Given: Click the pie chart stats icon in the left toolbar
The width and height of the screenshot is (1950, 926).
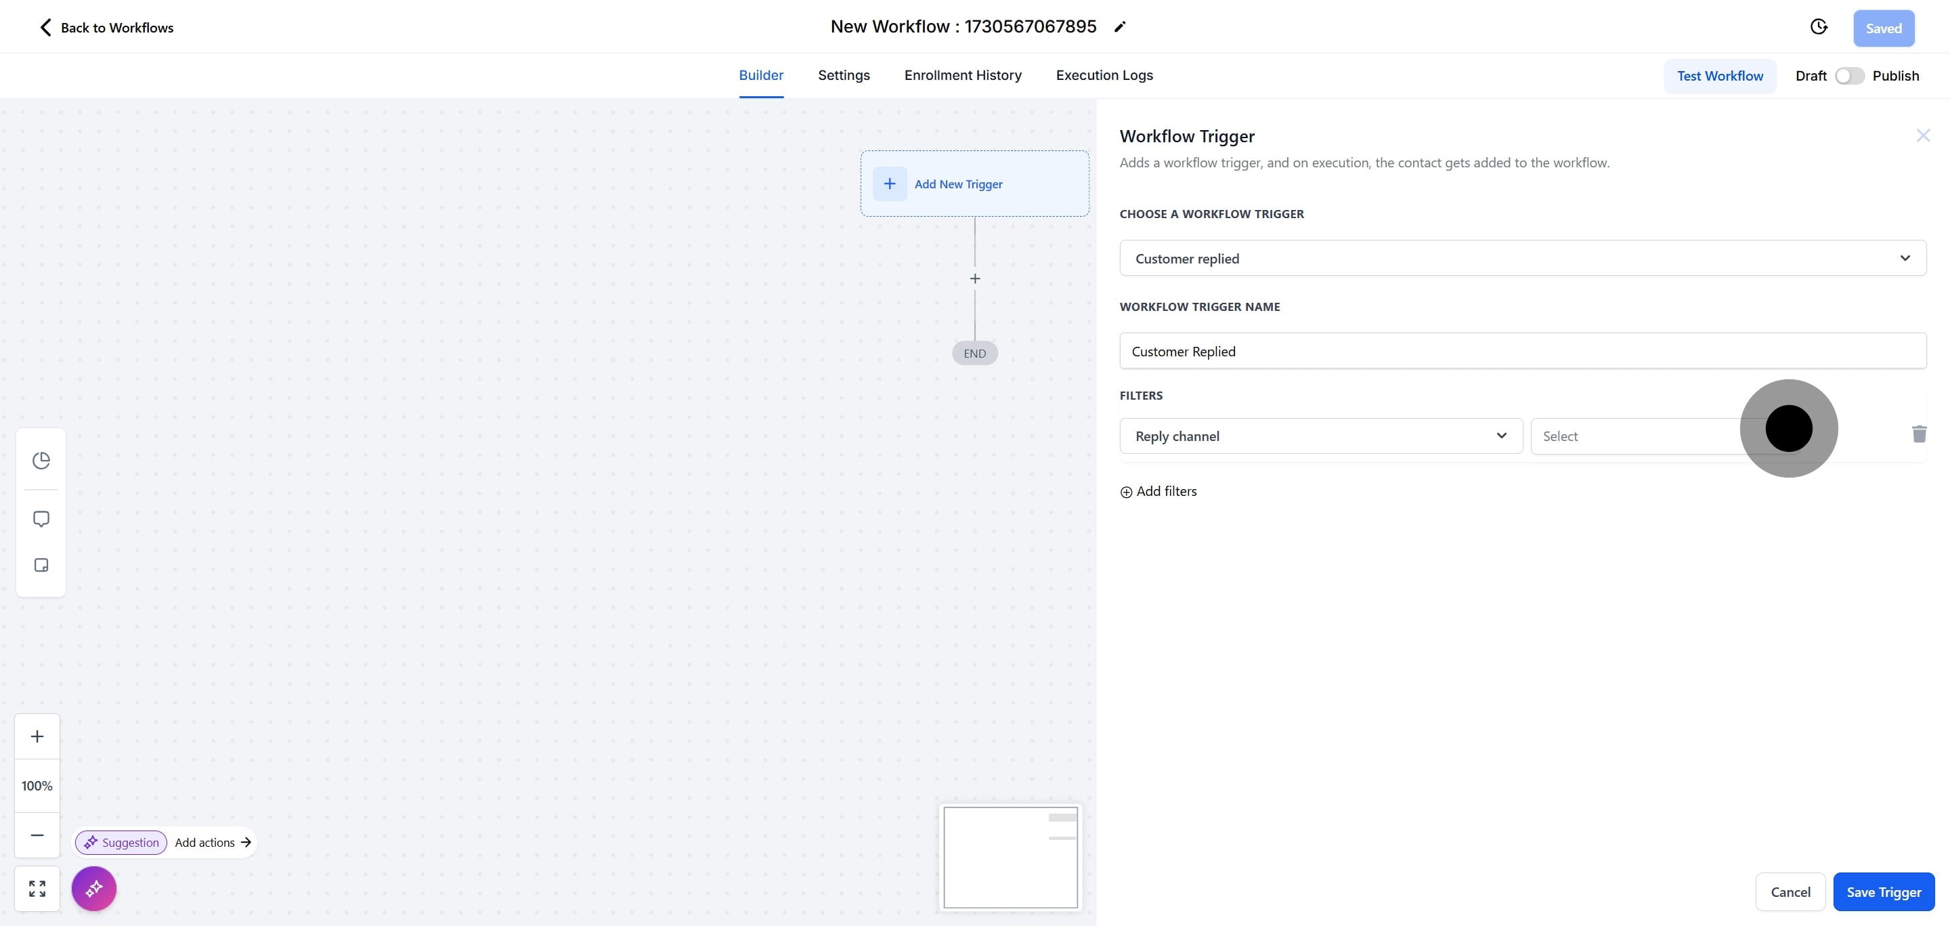Looking at the screenshot, I should [41, 461].
